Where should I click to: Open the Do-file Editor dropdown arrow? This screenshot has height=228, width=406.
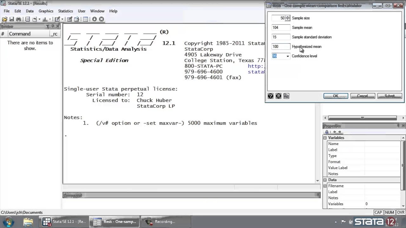tap(62, 19)
